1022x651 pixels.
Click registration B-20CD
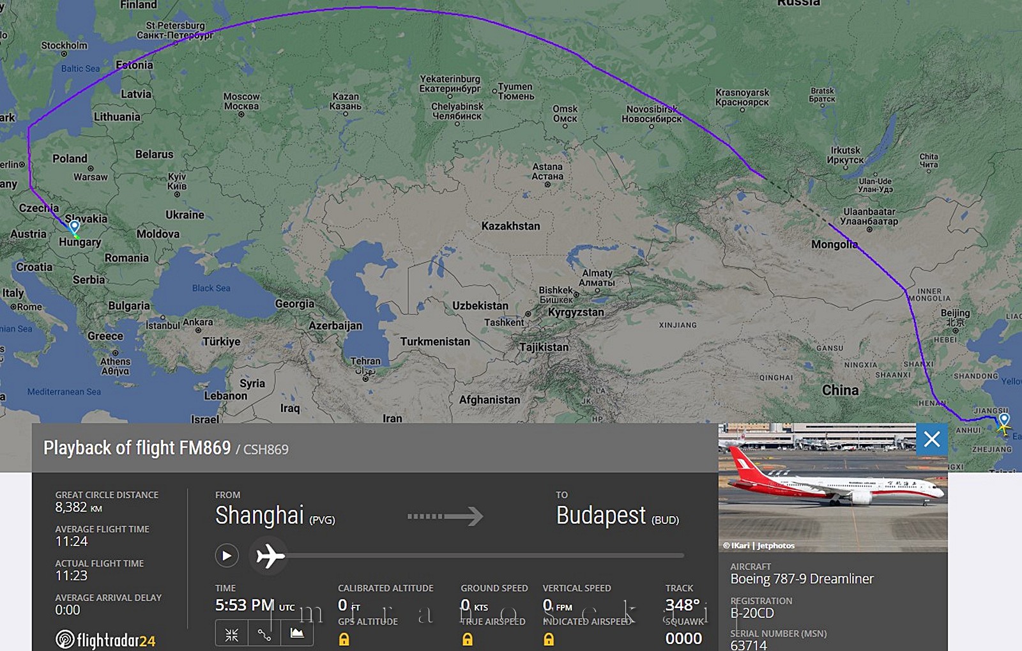752,613
